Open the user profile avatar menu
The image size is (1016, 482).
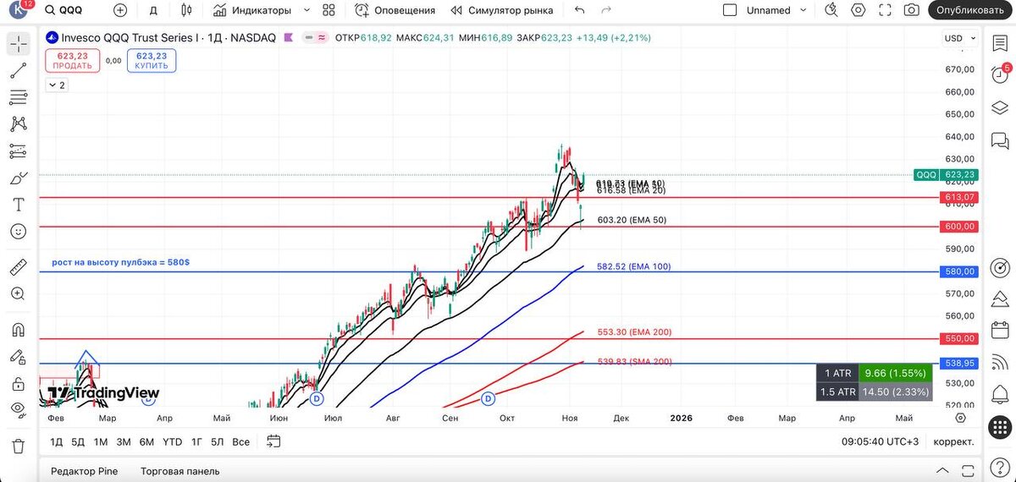click(19, 10)
